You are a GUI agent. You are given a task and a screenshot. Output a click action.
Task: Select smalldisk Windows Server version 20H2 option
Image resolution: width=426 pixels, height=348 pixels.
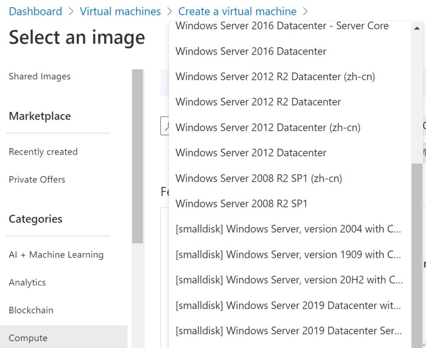290,280
